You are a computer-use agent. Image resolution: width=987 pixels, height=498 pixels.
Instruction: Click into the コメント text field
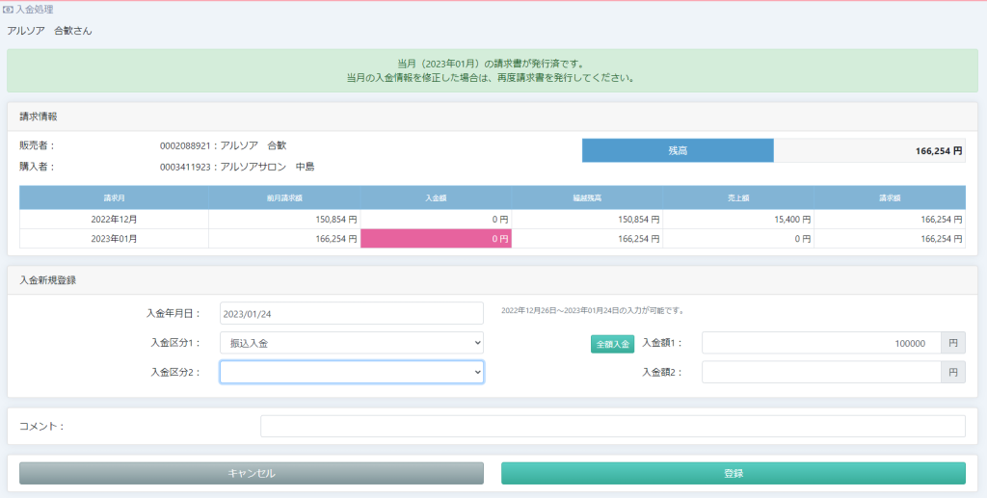[612, 426]
